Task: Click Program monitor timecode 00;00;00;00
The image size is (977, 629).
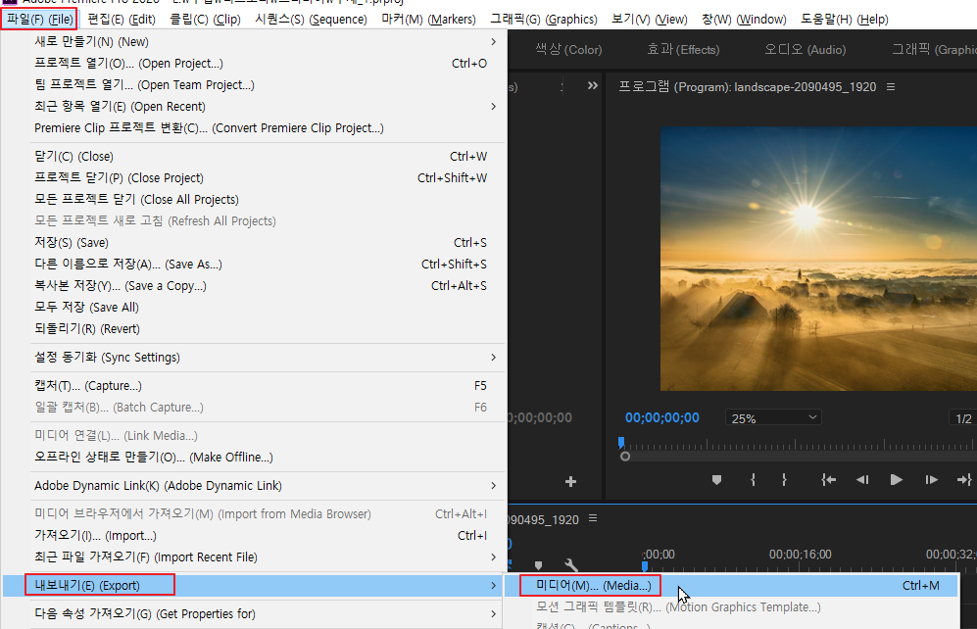Action: (x=661, y=418)
